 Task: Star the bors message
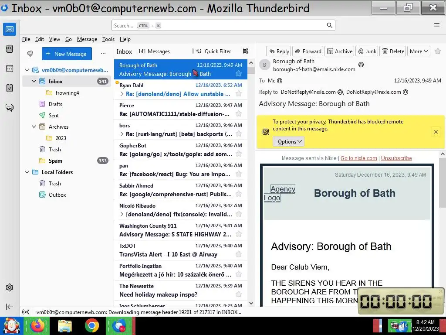pyautogui.click(x=239, y=134)
